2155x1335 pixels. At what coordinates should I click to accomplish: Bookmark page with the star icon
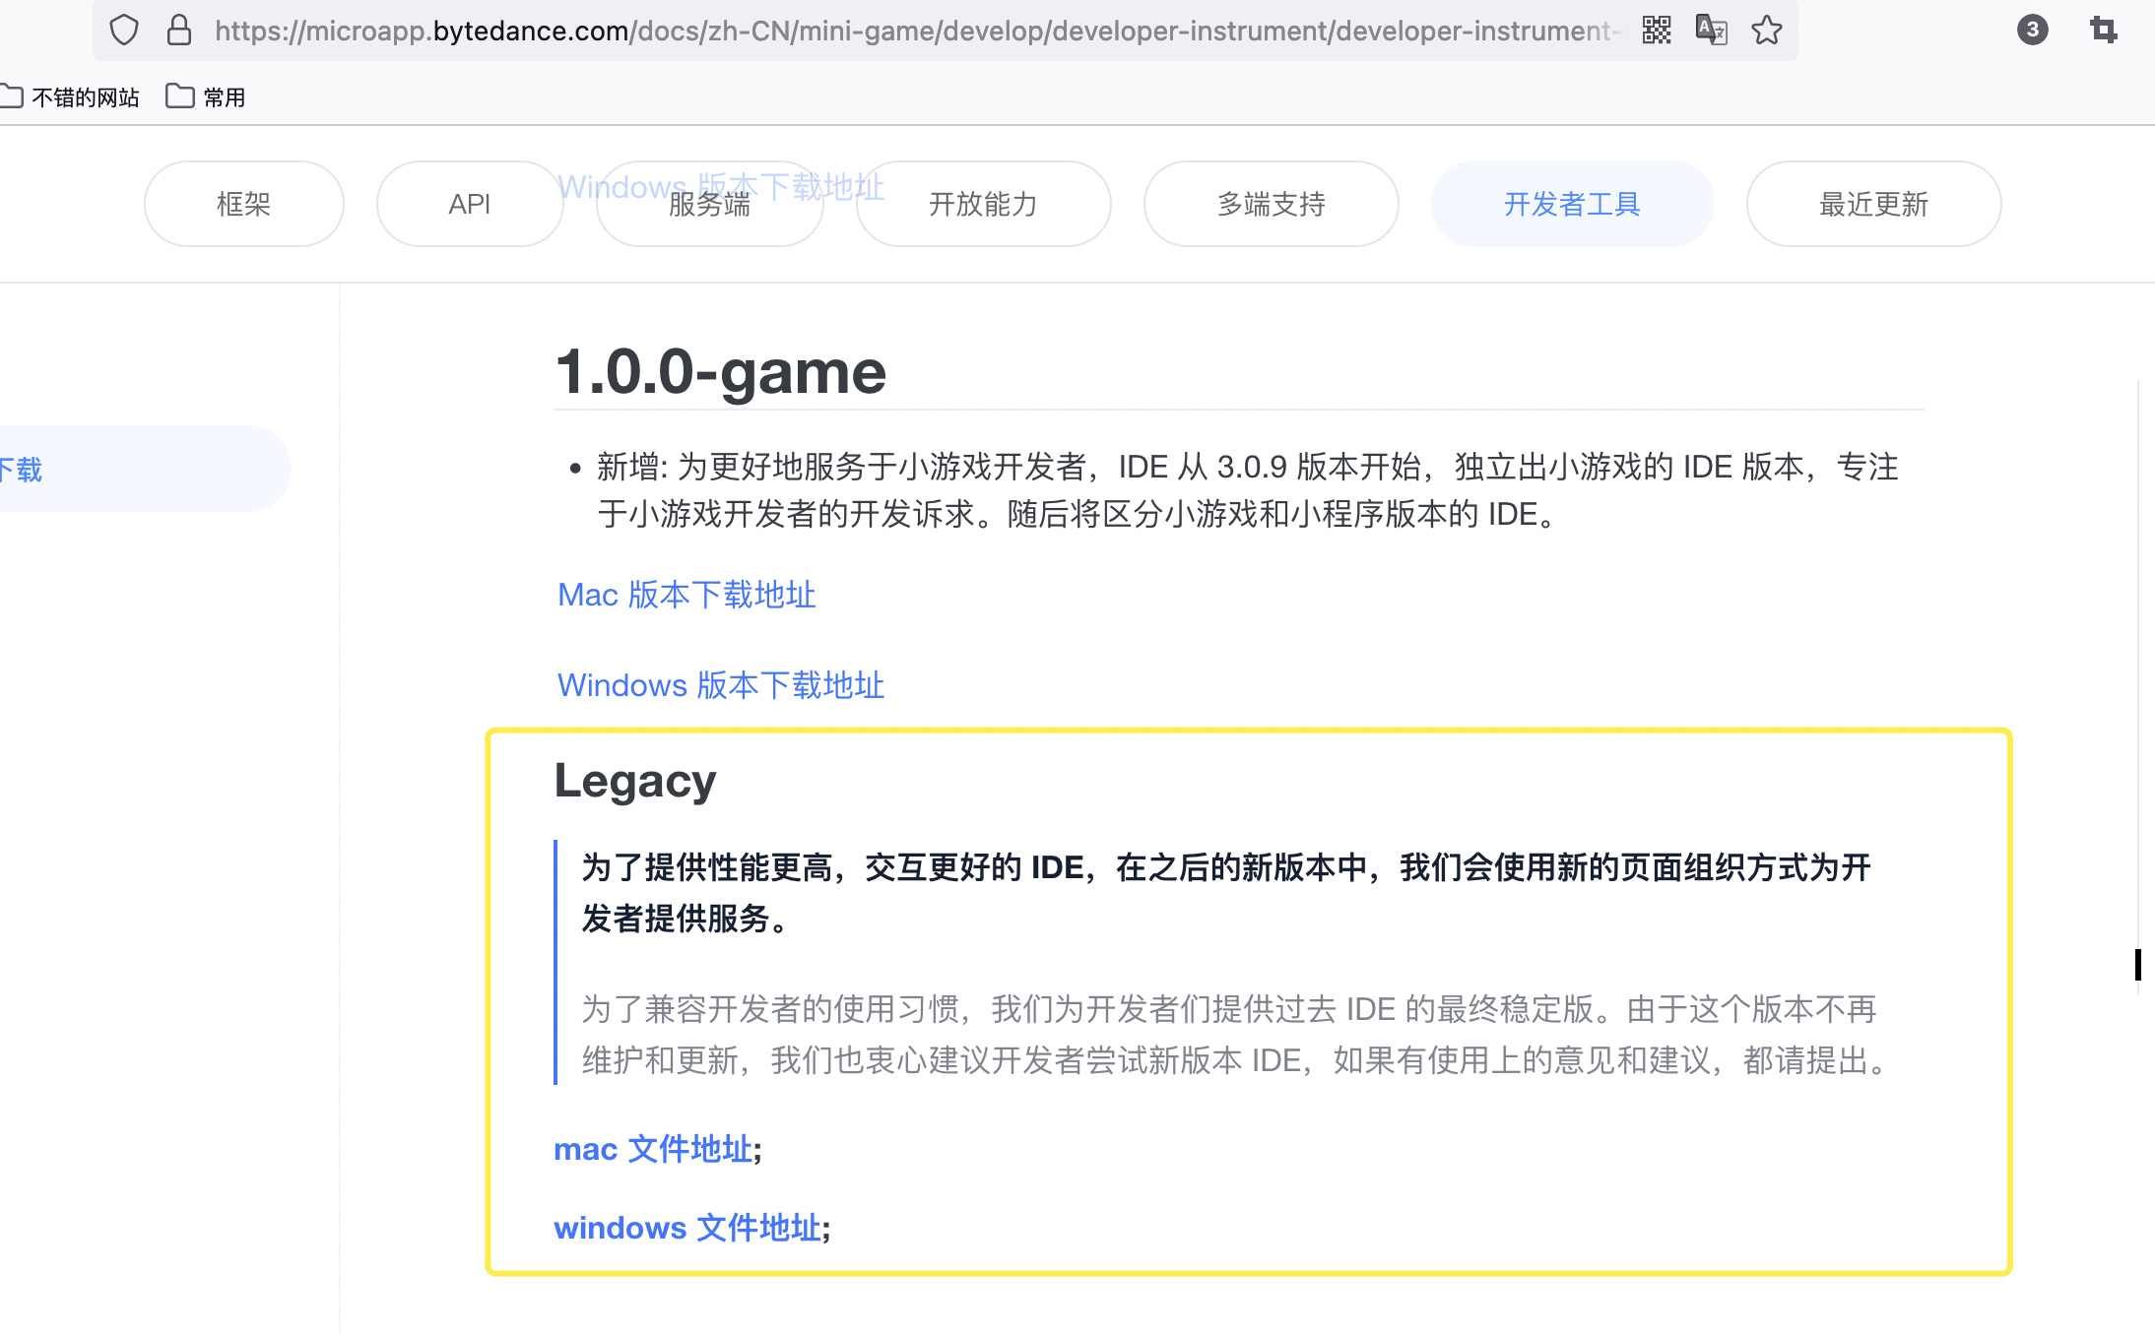tap(1767, 31)
